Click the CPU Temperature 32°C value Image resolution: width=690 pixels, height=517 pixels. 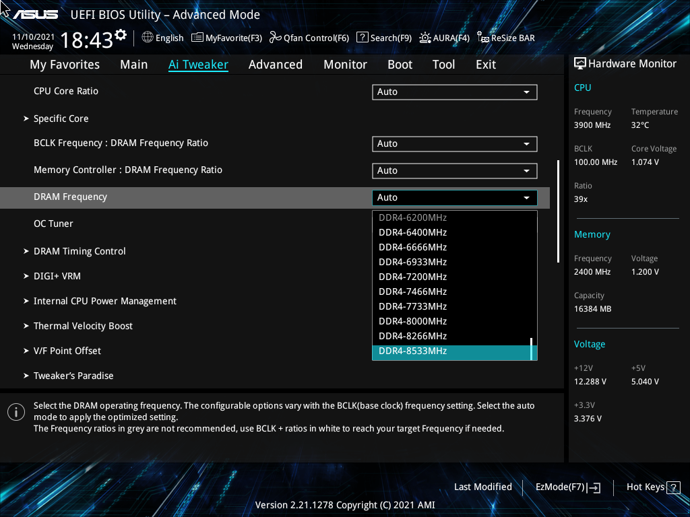640,125
